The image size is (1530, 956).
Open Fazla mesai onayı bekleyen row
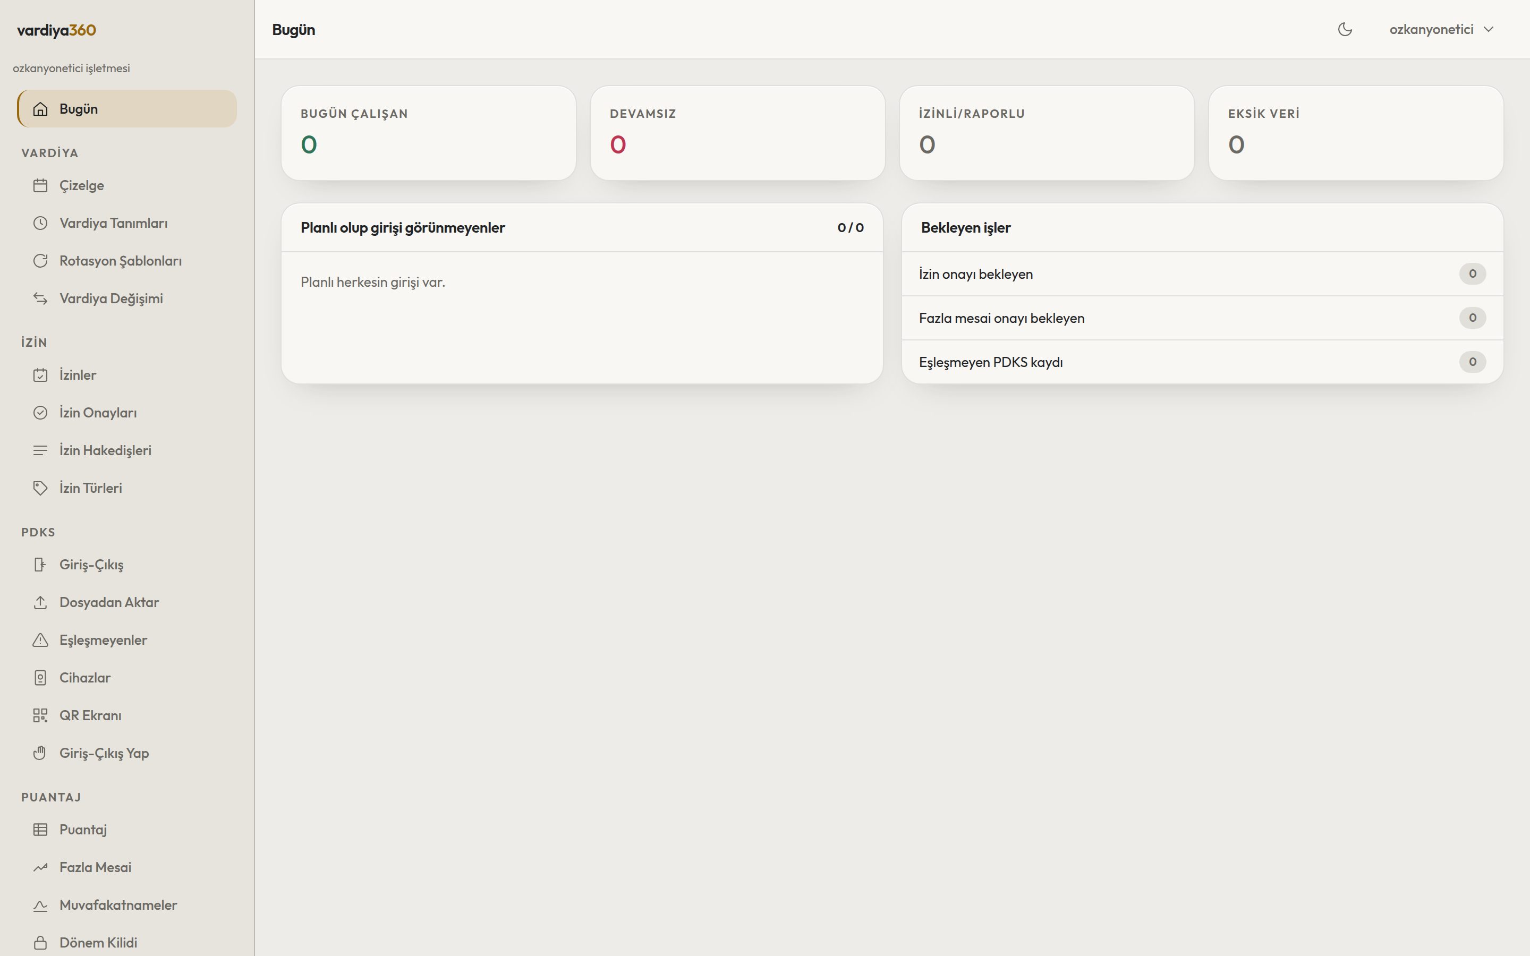[1202, 318]
